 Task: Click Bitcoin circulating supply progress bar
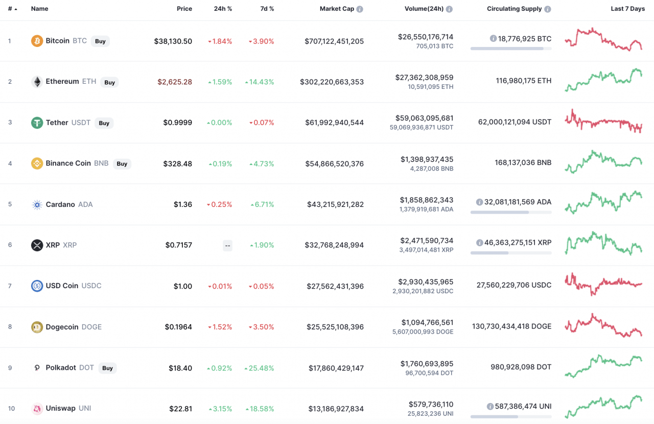(x=511, y=49)
